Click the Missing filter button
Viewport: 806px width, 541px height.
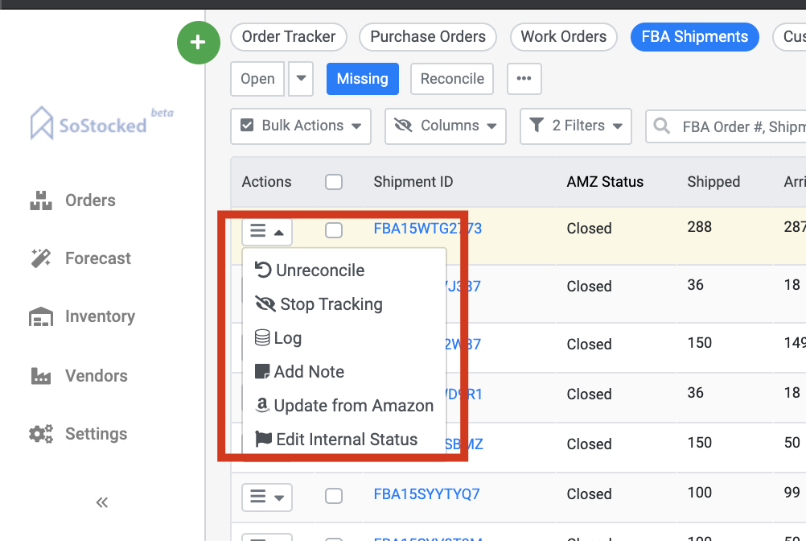coord(363,79)
